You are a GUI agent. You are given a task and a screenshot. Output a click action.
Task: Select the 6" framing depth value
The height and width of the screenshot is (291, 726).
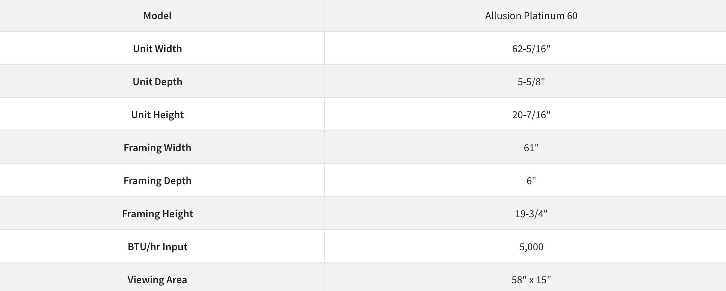pos(531,181)
